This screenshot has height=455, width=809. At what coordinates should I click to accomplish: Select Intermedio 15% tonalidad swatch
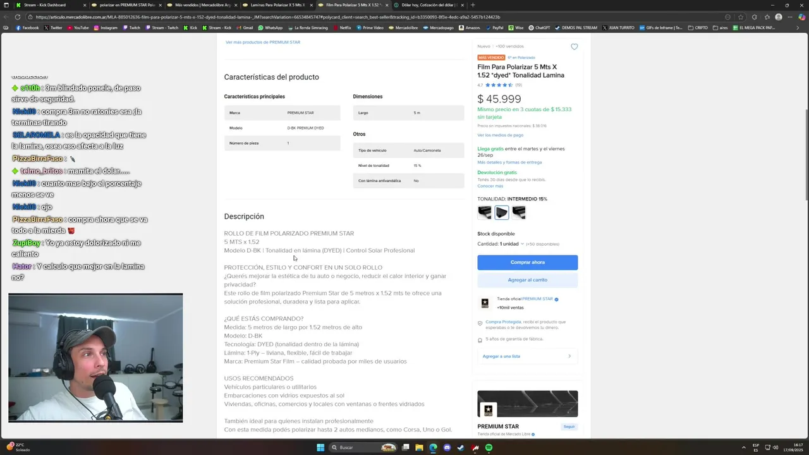tap(502, 212)
